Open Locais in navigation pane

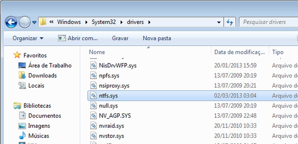tap(36, 86)
